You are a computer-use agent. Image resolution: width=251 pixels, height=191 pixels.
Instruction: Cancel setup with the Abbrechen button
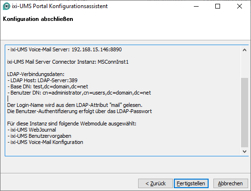coord(231,183)
